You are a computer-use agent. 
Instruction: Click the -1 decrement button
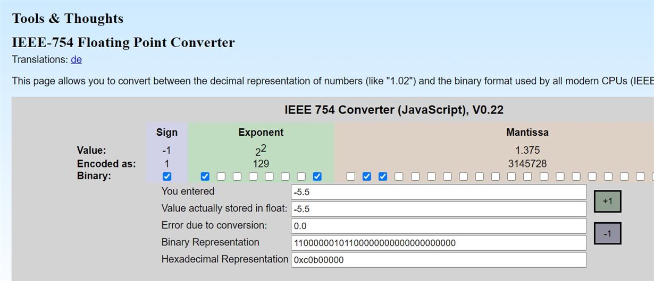608,233
